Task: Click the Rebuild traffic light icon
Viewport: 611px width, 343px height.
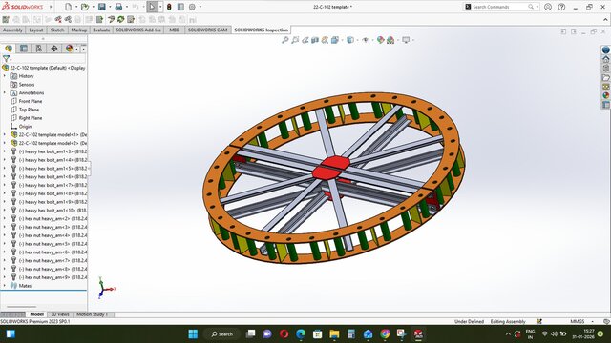Action: (169, 7)
